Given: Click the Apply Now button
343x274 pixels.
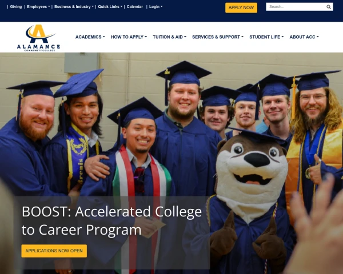Looking at the screenshot, I should 241,7.
